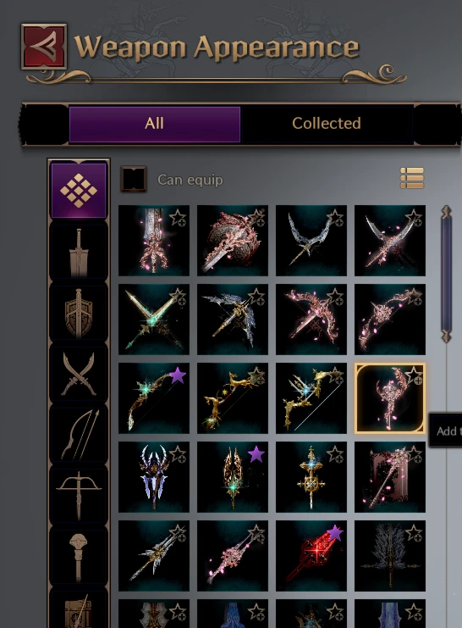Screen dimensions: 462x628
Task: Select the golden deer longbow appearance thumbnail
Action: point(233,398)
